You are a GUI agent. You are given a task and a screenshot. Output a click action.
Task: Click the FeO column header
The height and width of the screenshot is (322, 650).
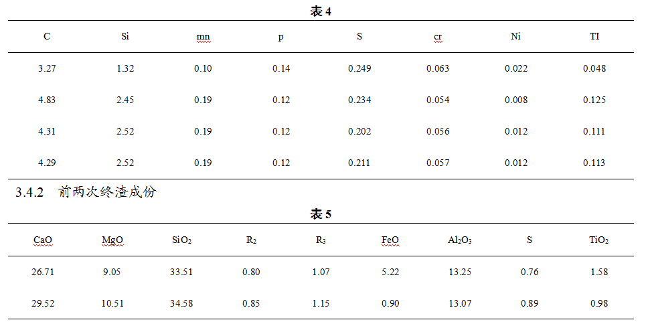click(x=390, y=240)
